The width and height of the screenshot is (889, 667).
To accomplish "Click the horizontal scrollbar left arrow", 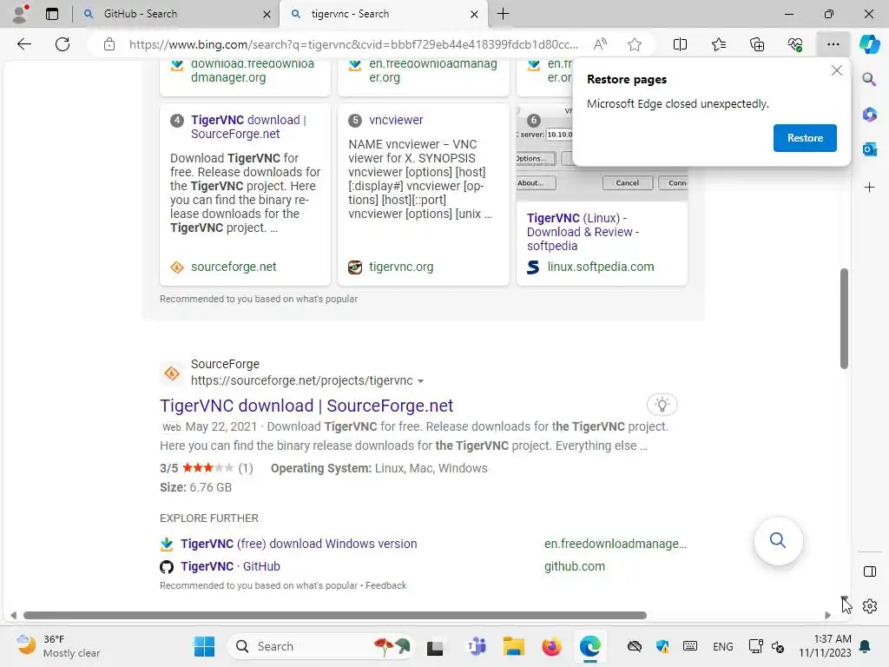I will tap(14, 616).
